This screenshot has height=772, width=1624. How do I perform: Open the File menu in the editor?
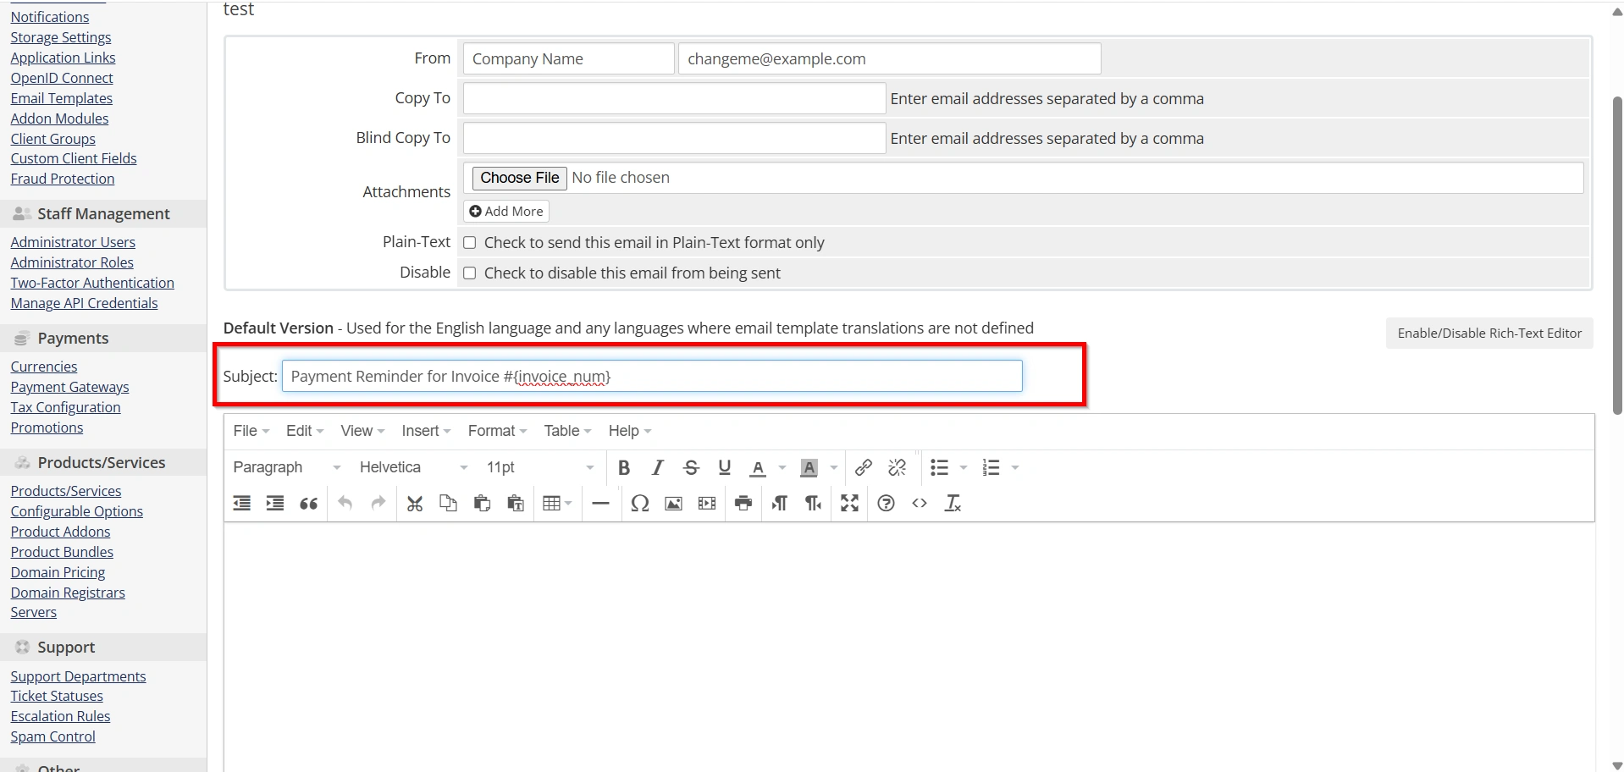(x=251, y=431)
